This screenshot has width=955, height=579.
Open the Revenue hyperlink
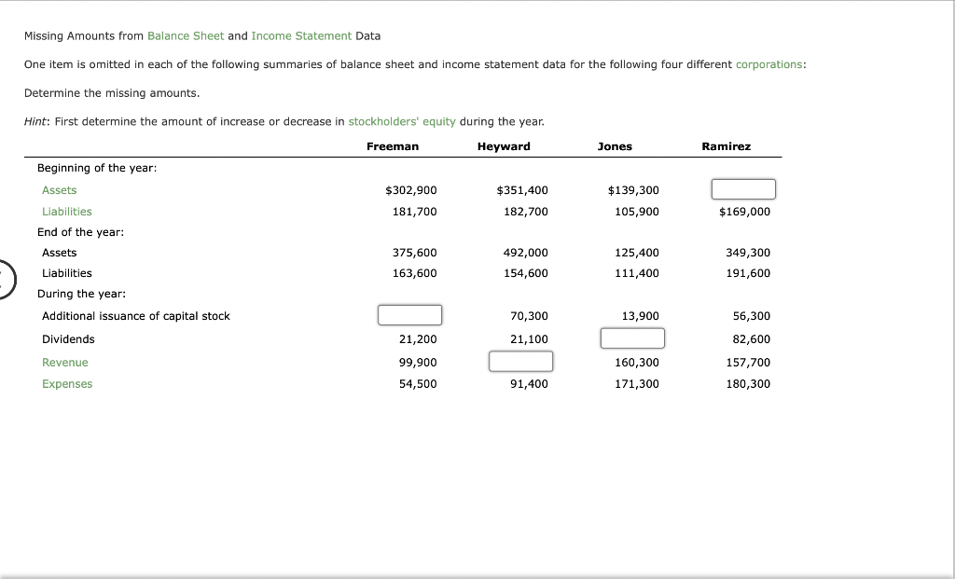click(x=65, y=362)
